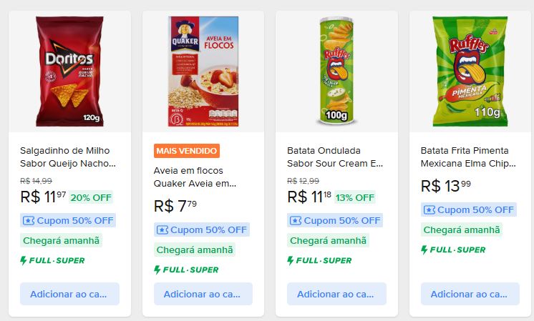534x321 pixels.
Task: Click Cupom 50% OFF badge on Ruffles Sour Cream
Action: (x=335, y=221)
